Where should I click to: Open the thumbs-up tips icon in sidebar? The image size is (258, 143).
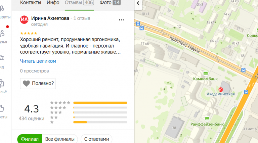pos(2,108)
